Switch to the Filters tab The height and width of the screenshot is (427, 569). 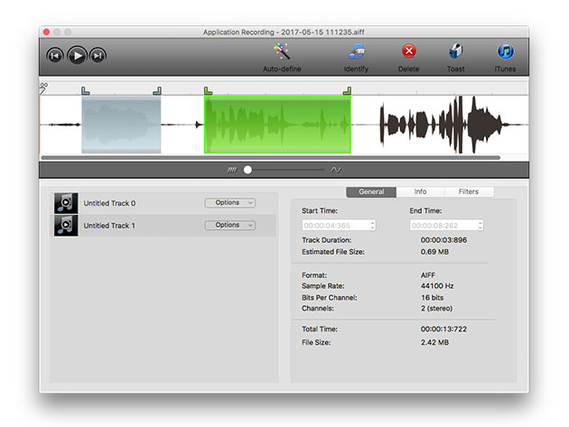469,192
